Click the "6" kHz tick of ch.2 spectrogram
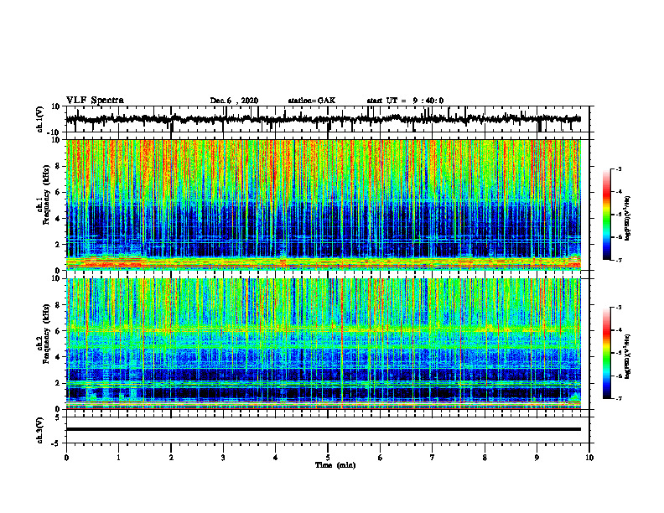Viewport: 664px width, 513px height. pyautogui.click(x=58, y=331)
